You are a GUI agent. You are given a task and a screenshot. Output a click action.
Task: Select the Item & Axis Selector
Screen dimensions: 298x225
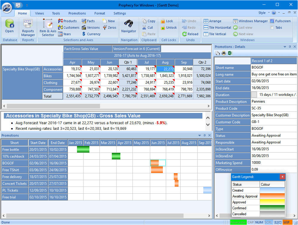tap(48, 27)
